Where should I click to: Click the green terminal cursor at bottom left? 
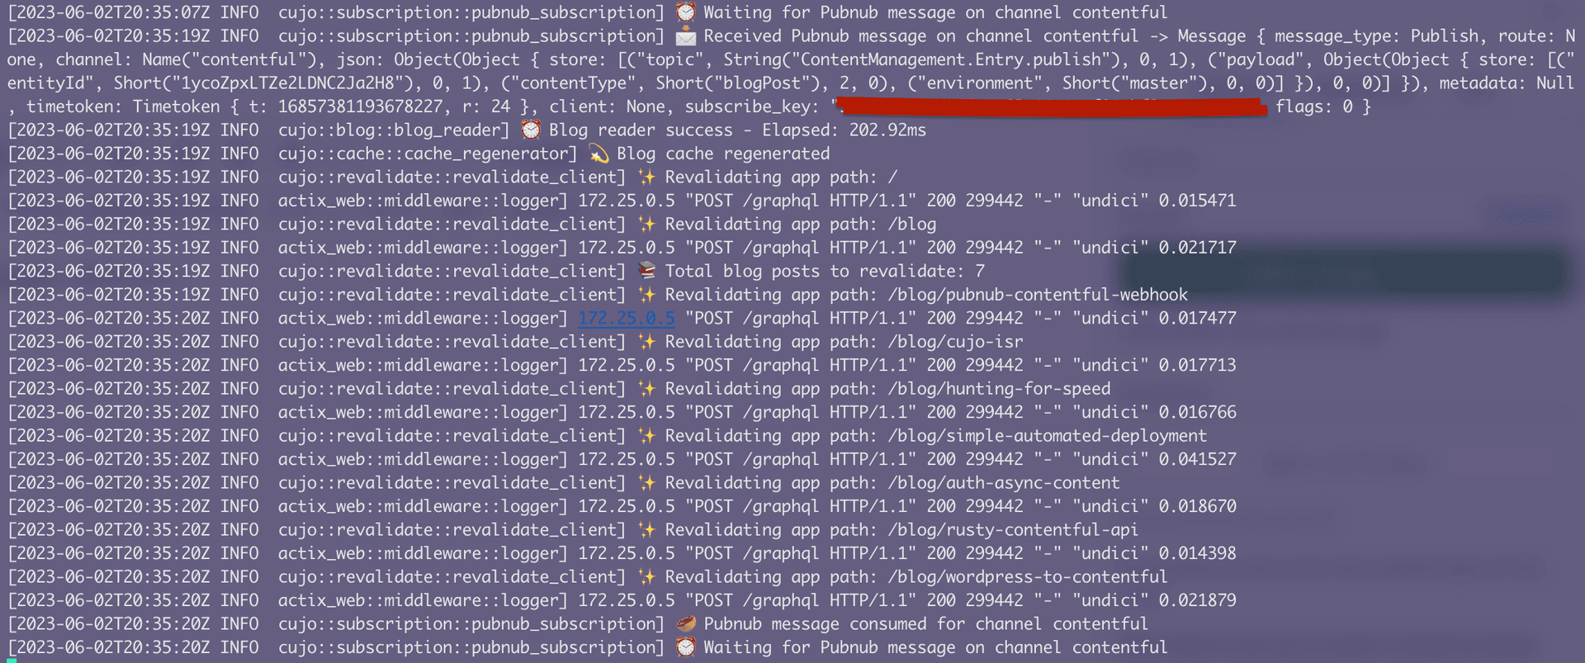pos(12,660)
